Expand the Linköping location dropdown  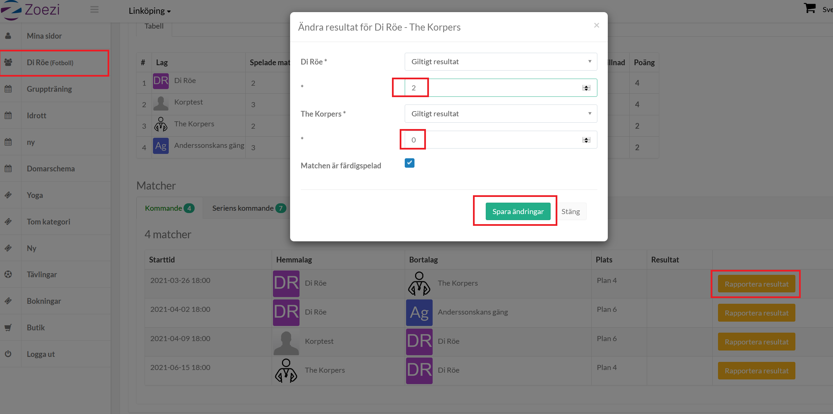[x=150, y=11]
